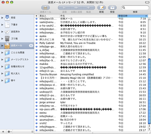Fetch mail with the 受信 toolbar icon
Image resolution: width=151 pixels, height=134 pixels.
point(112,8)
